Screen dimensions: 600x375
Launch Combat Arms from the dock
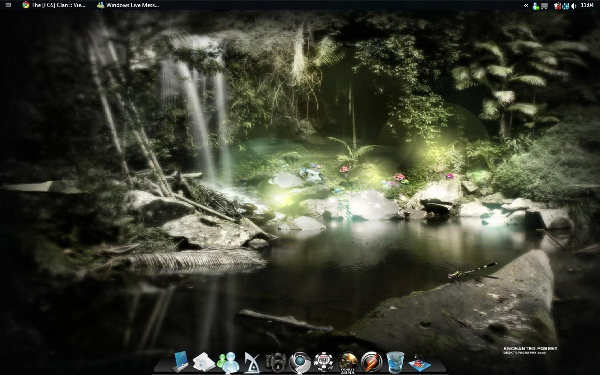coord(347,362)
